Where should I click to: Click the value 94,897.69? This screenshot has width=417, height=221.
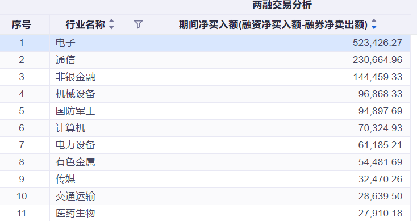(380, 111)
